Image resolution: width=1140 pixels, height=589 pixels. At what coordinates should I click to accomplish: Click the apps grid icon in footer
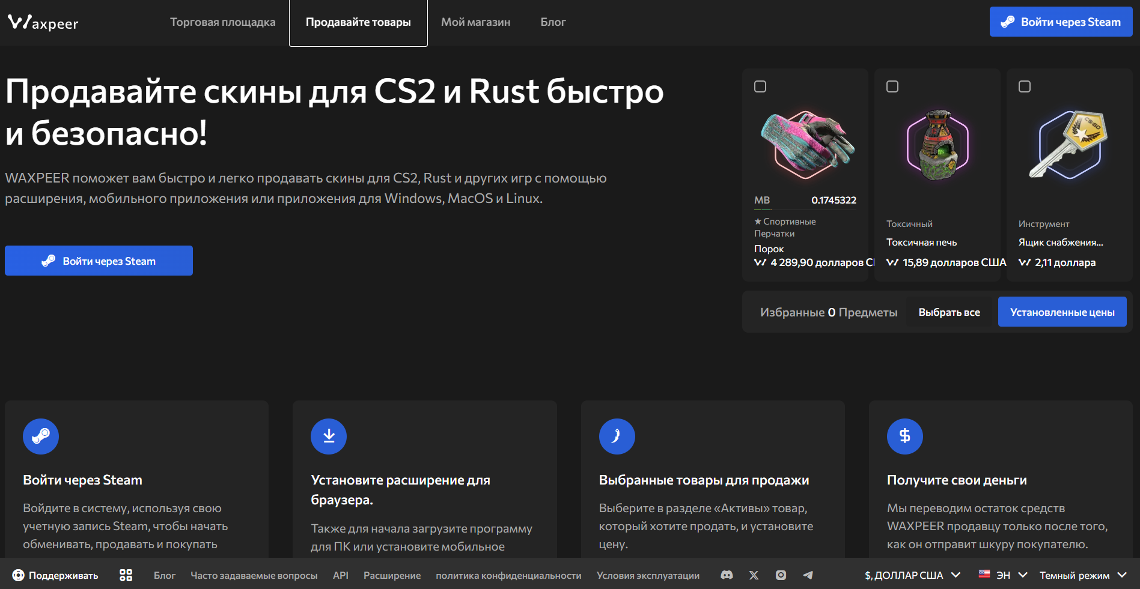point(126,575)
